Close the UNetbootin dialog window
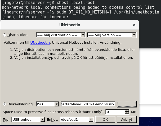 point(134,25)
